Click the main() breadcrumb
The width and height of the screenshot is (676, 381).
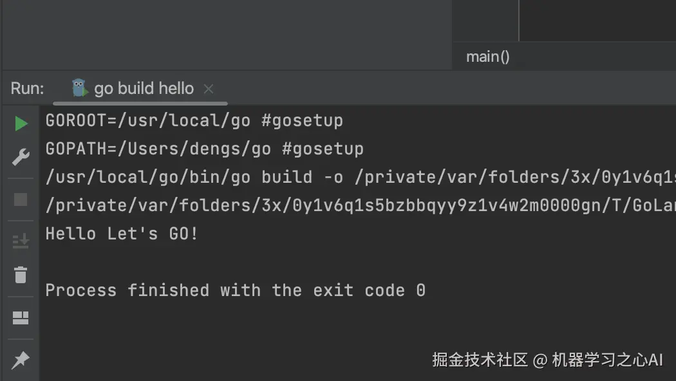pos(488,57)
